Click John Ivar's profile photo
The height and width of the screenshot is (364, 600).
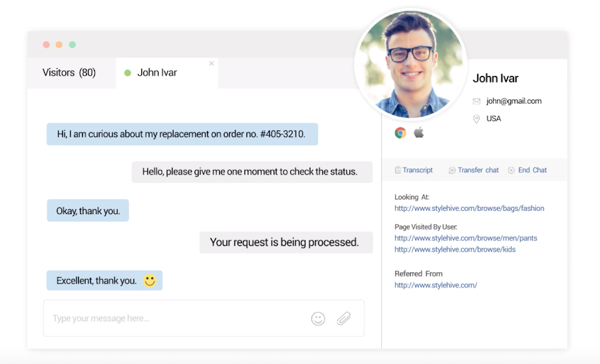tap(411, 64)
